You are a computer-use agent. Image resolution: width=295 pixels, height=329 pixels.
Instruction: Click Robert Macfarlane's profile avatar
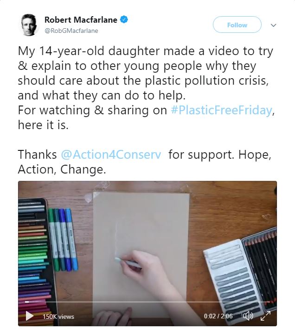pyautogui.click(x=29, y=25)
